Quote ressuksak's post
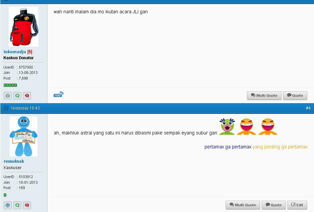The height and width of the screenshot is (212, 314). [274, 205]
